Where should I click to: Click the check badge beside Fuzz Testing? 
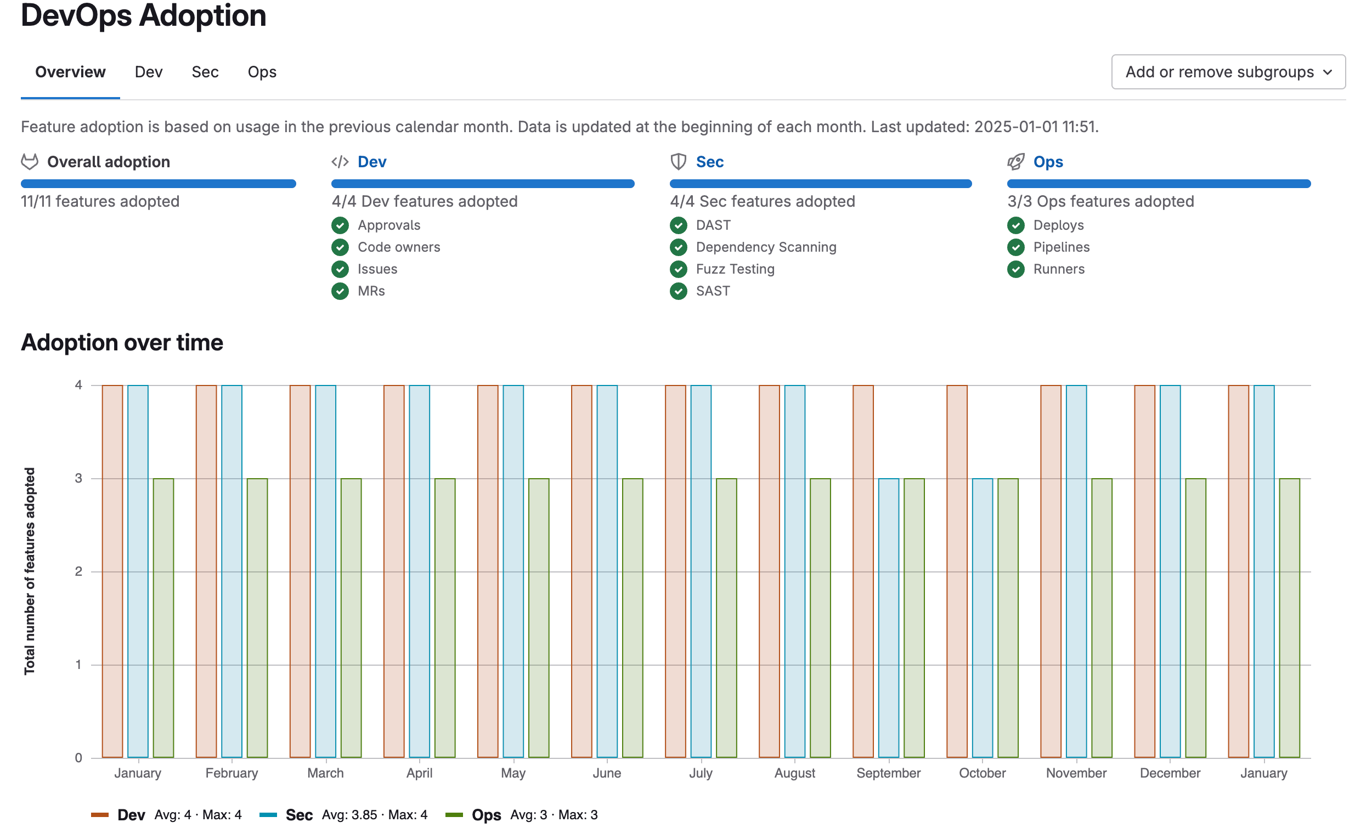point(679,269)
